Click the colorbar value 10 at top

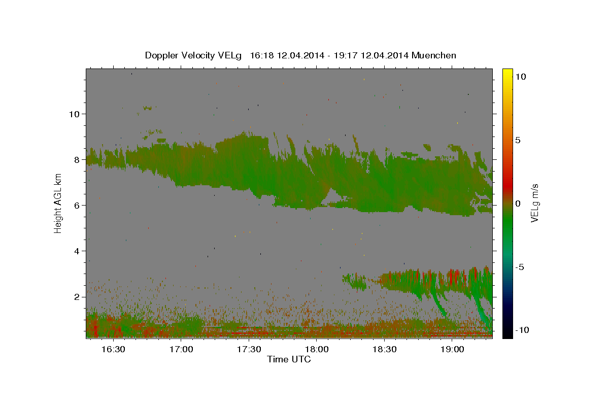point(520,76)
